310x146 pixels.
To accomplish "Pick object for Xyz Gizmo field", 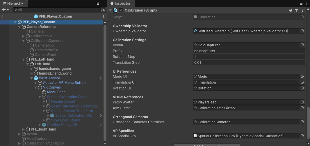I will coord(302,108).
